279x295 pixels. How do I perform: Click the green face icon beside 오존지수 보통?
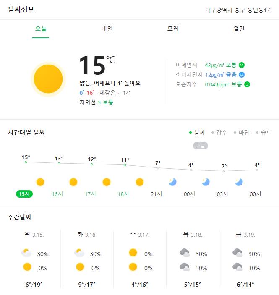pos(247,84)
